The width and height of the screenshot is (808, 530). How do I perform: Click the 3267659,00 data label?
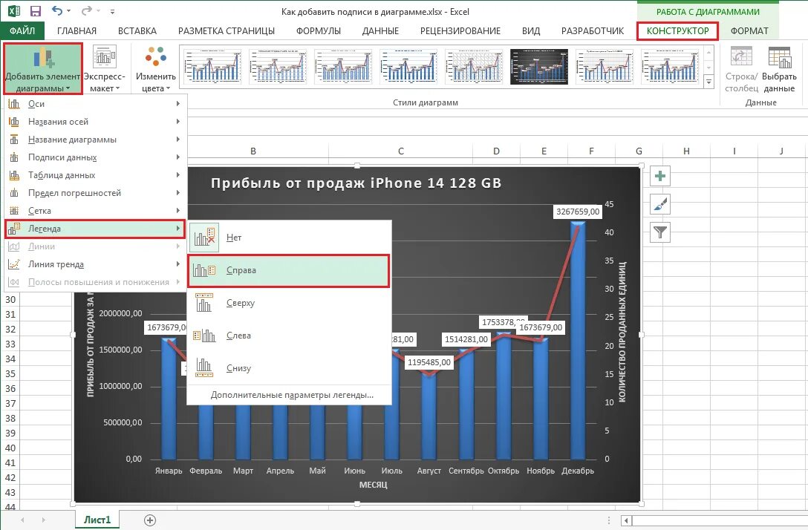click(x=578, y=212)
